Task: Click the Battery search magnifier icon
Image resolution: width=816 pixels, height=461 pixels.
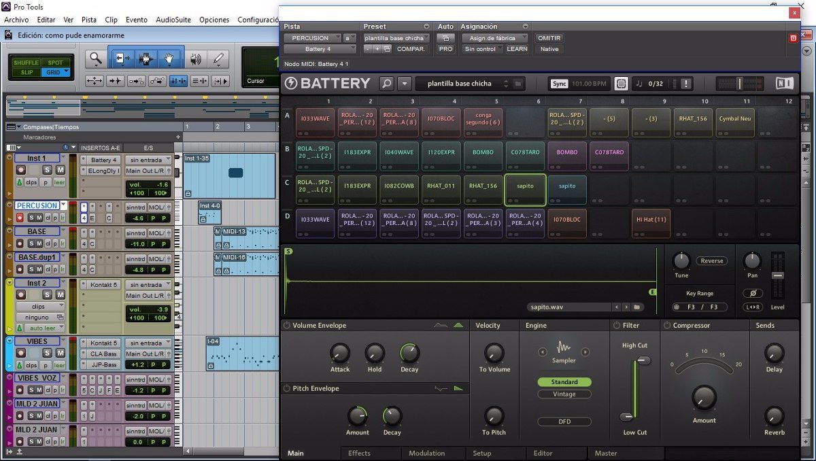Action: point(386,84)
